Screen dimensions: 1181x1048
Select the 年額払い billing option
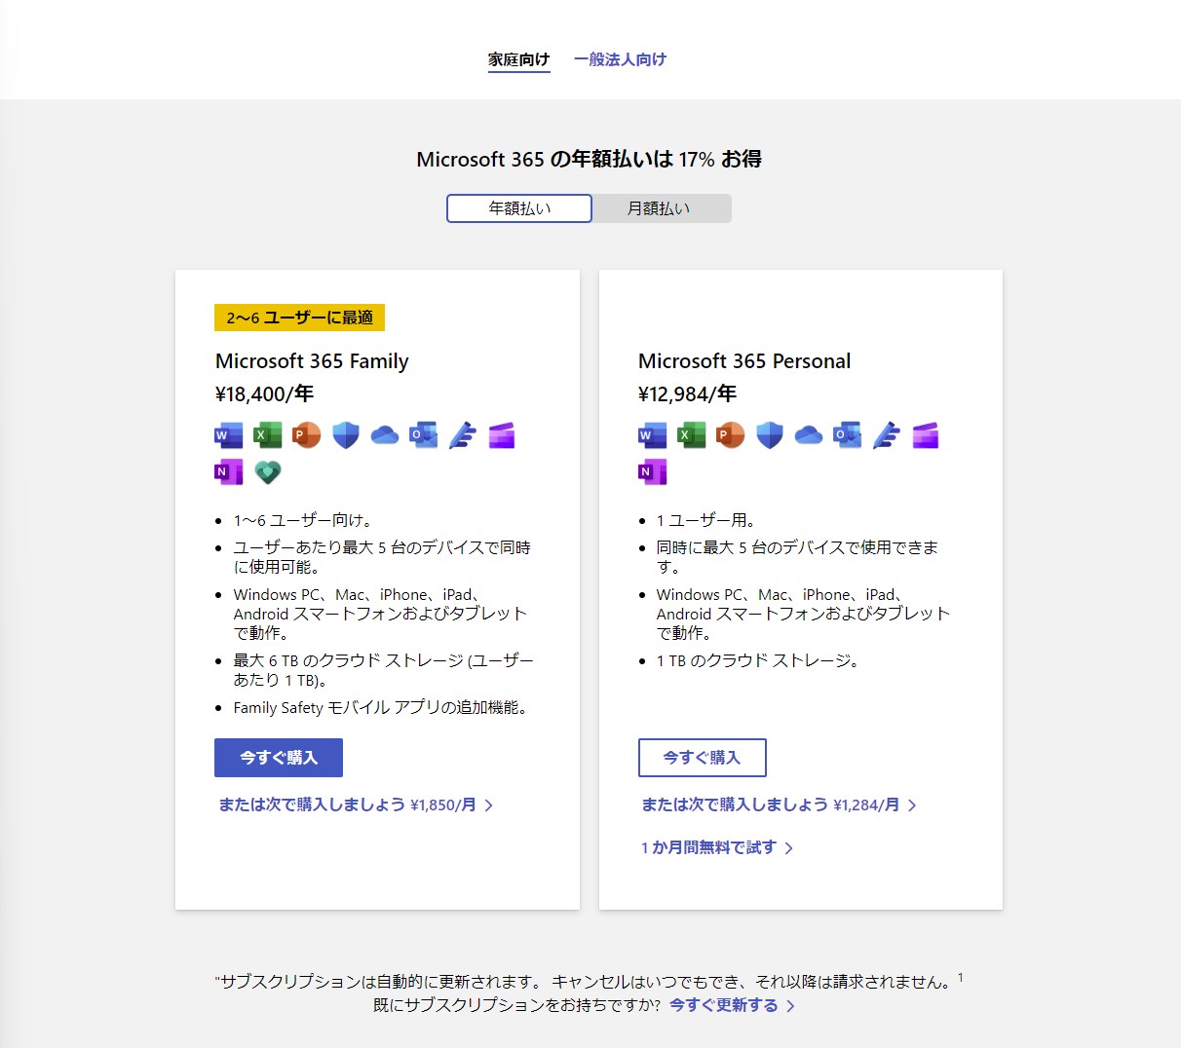(519, 208)
